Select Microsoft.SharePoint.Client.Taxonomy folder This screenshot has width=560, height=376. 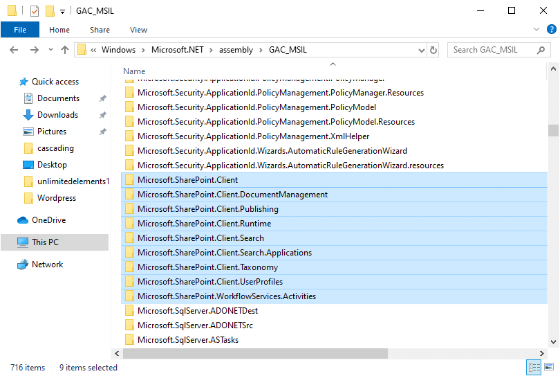(x=335, y=267)
